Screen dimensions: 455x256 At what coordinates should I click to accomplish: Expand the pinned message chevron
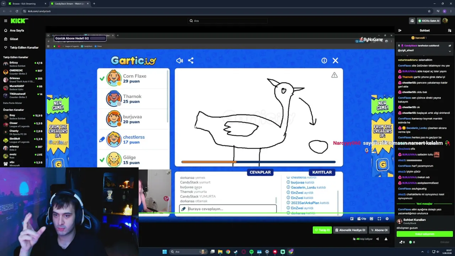[450, 51]
